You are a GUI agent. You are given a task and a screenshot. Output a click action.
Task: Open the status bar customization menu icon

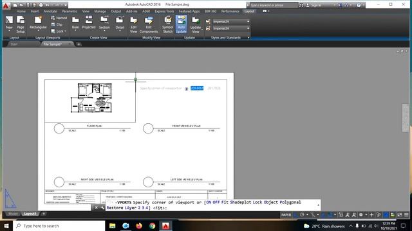406,215
